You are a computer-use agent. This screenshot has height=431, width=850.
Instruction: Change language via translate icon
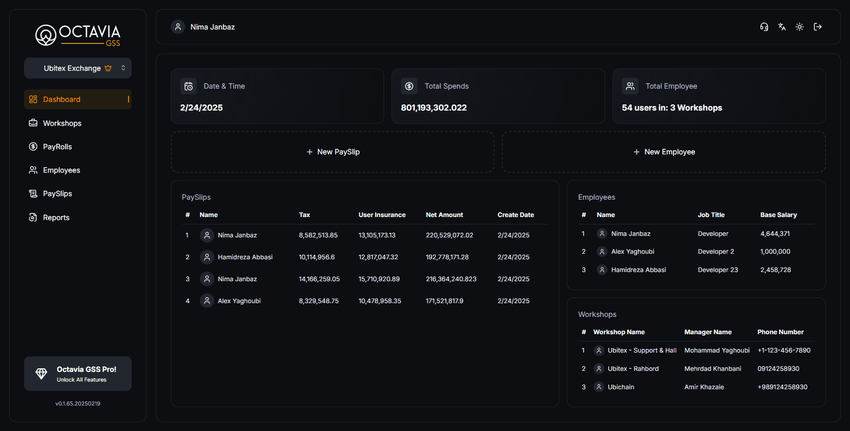coord(782,27)
